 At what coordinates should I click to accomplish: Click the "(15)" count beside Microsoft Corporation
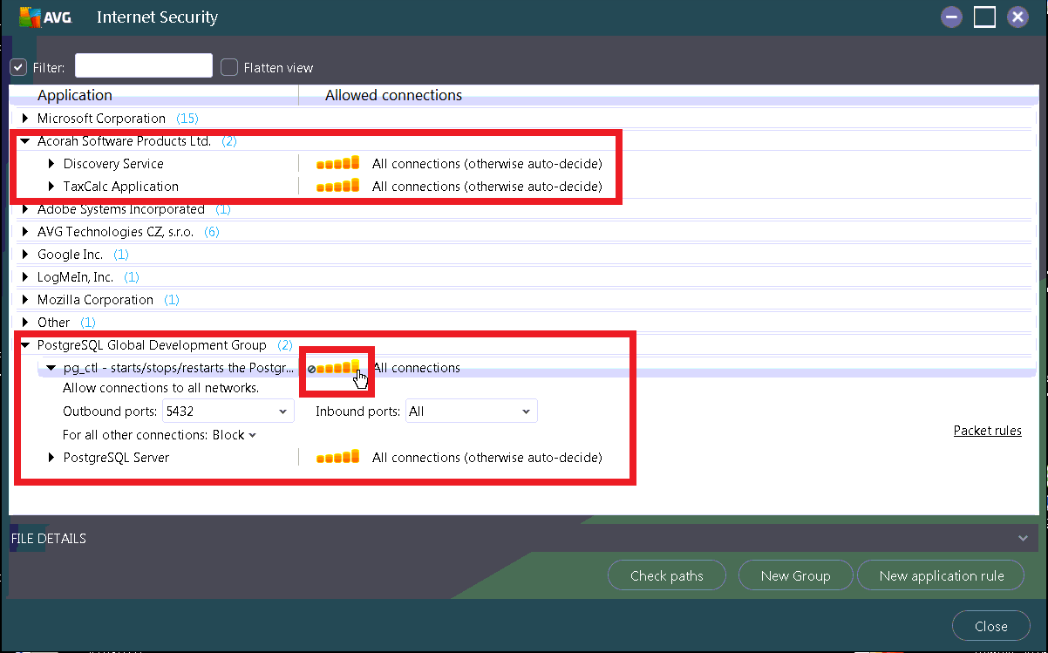click(187, 118)
